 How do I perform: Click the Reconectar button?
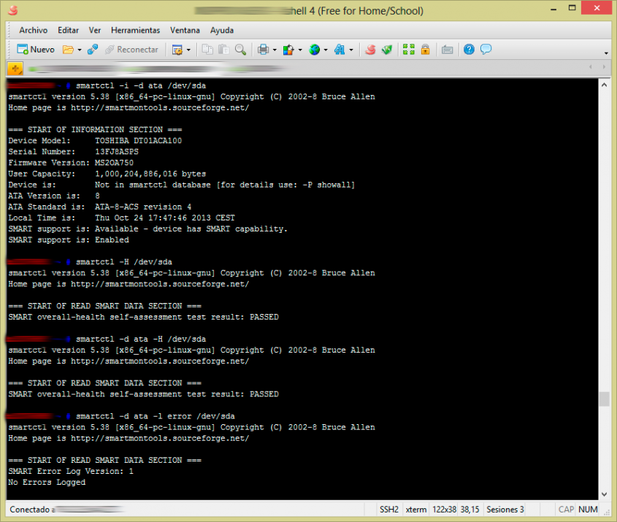pos(132,50)
